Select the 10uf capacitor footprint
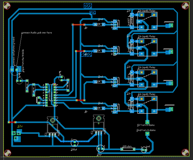 (x=101, y=149)
